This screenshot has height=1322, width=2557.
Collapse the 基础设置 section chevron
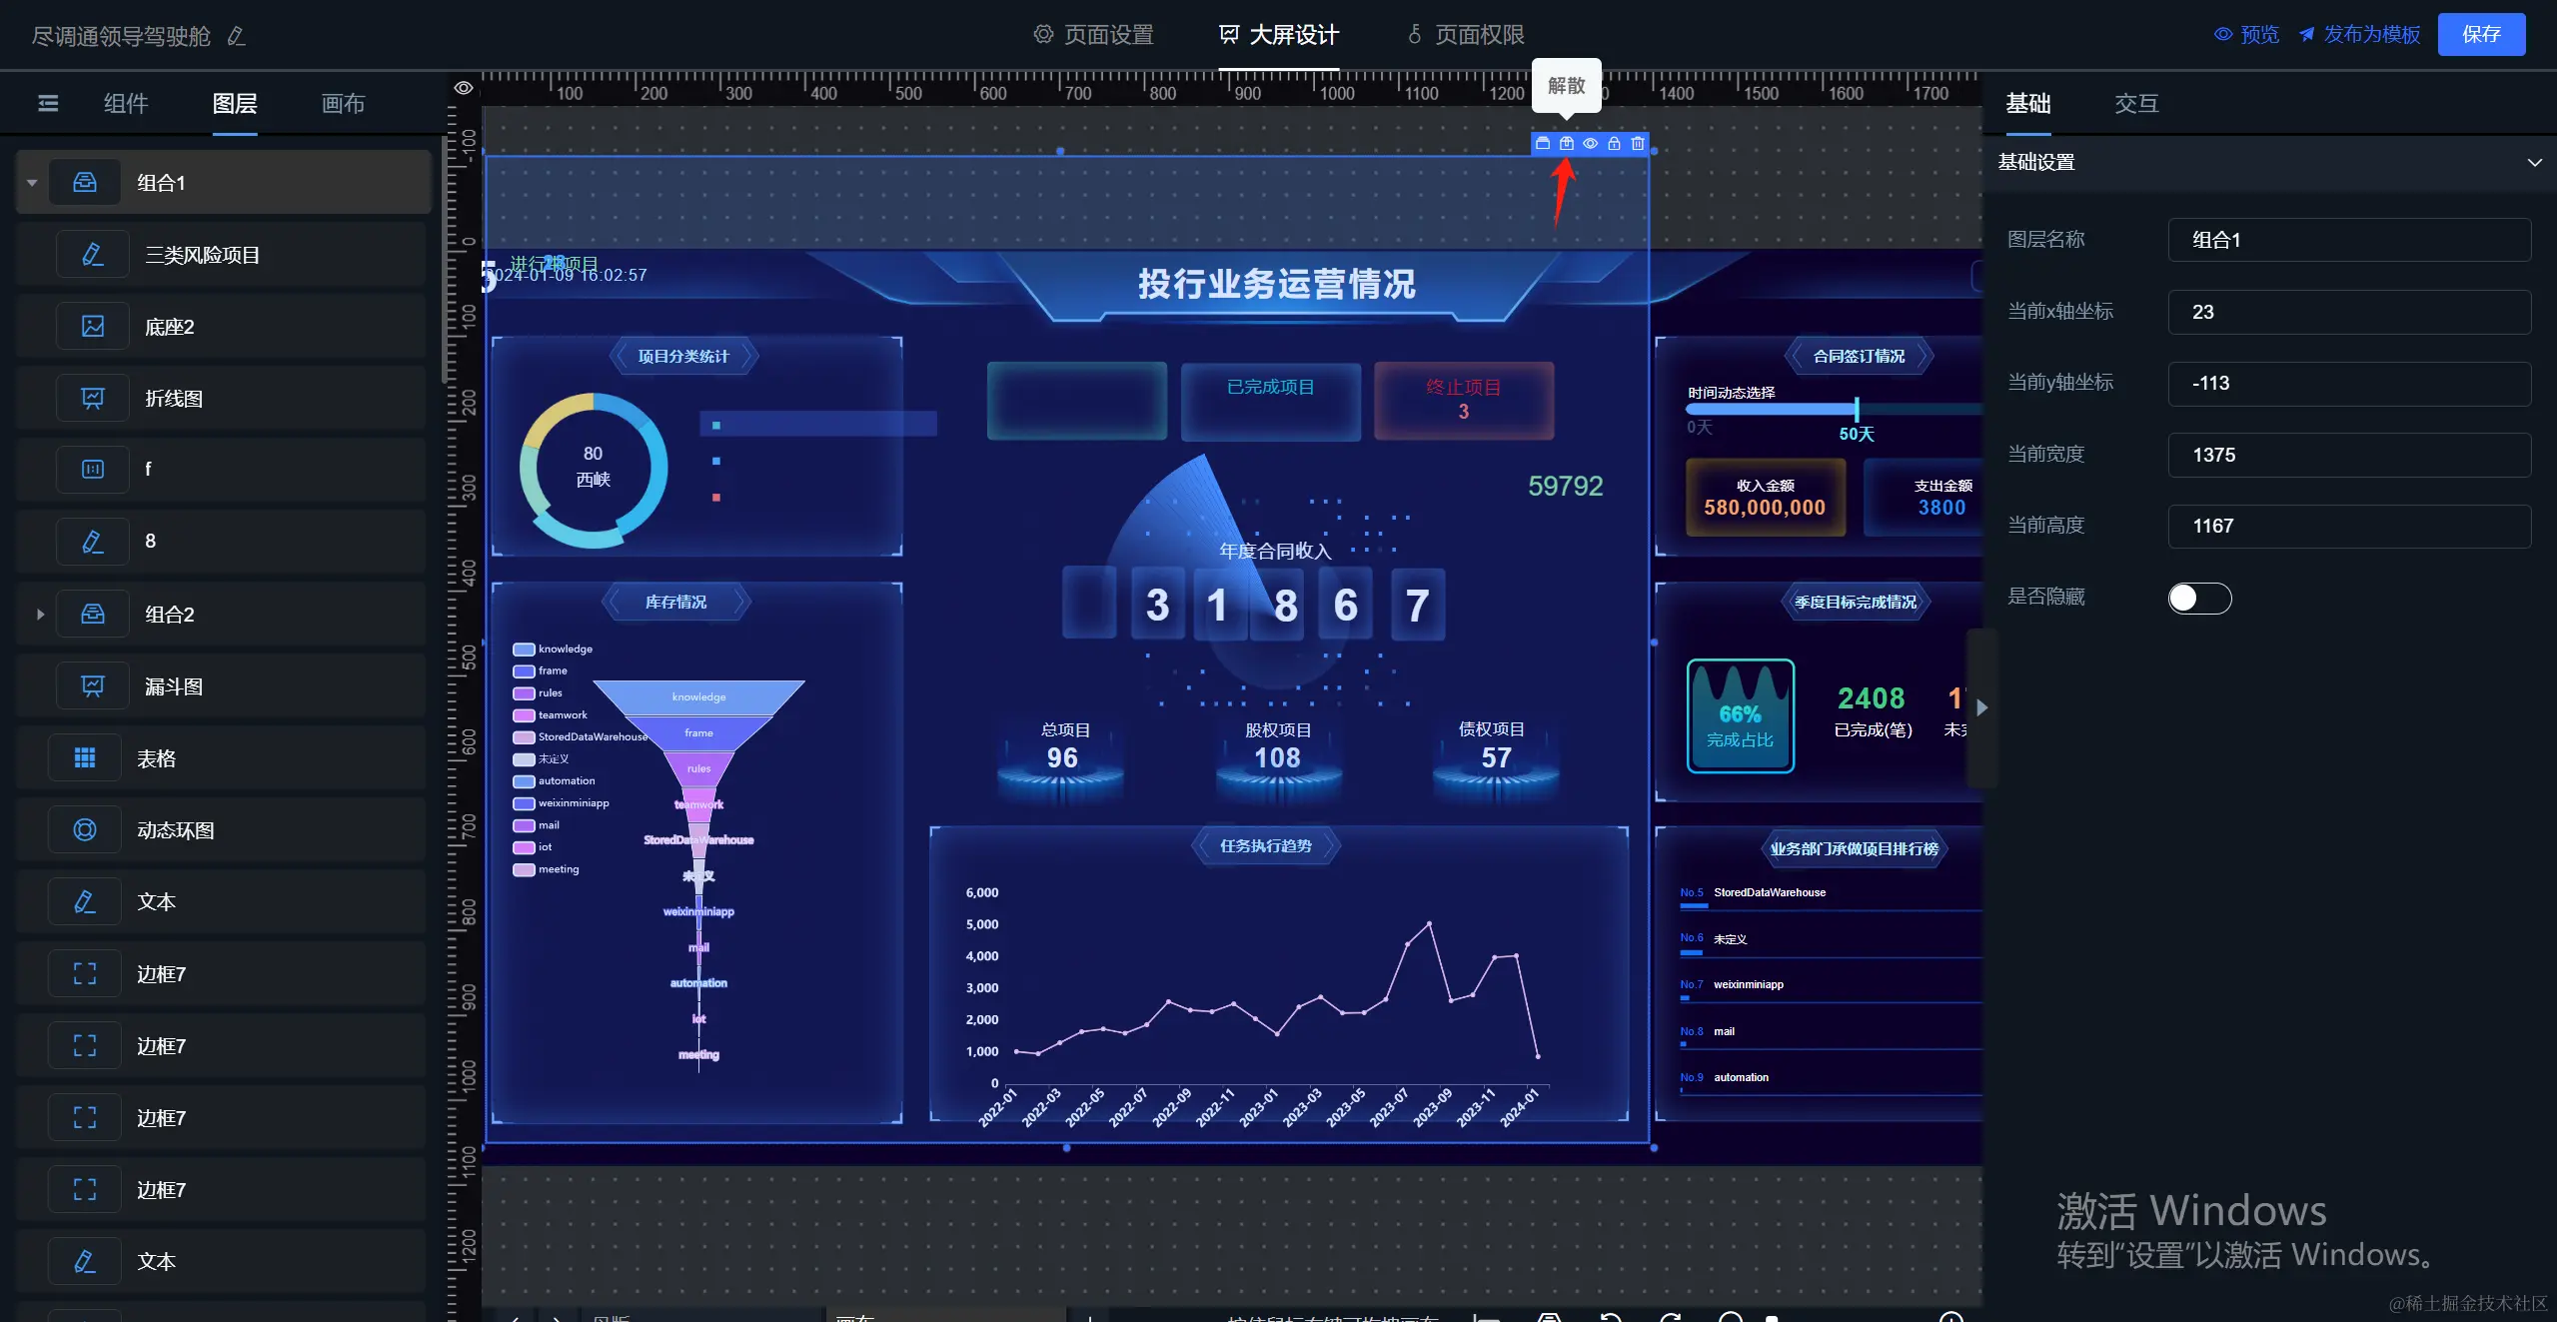[x=2534, y=162]
